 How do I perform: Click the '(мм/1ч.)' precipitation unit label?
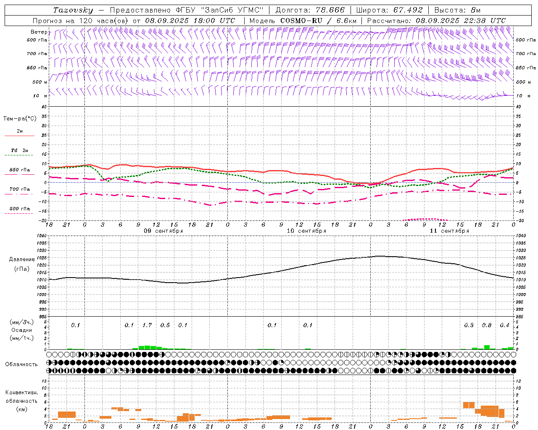coord(21,338)
